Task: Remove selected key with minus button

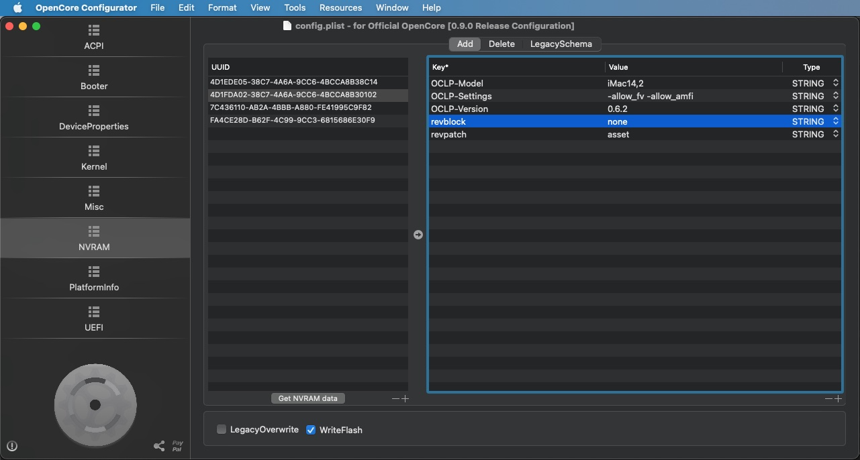Action: pyautogui.click(x=829, y=398)
